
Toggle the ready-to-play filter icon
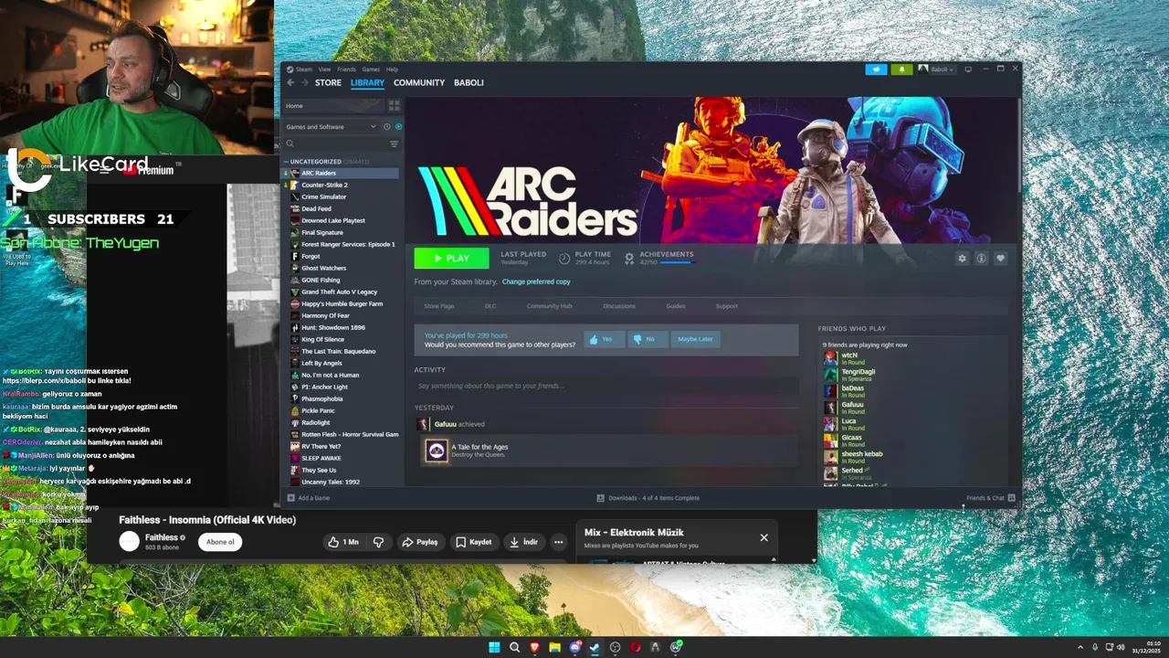click(398, 127)
